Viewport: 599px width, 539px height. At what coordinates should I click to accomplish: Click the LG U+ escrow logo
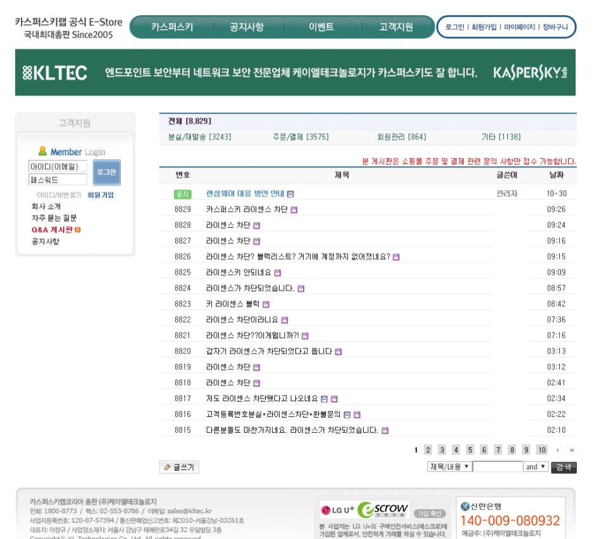tap(365, 509)
